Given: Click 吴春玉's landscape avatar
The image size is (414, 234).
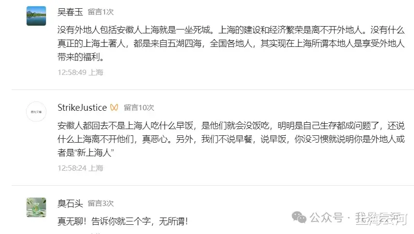Looking at the screenshot, I should [x=36, y=16].
